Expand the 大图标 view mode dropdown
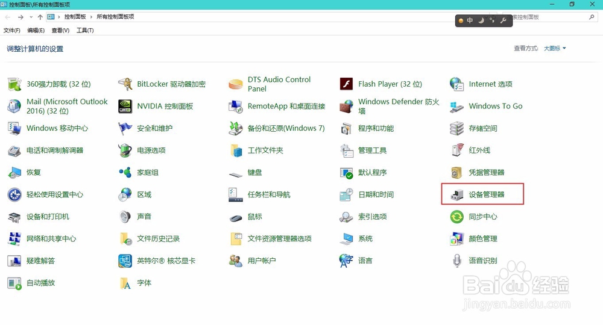 coord(555,48)
